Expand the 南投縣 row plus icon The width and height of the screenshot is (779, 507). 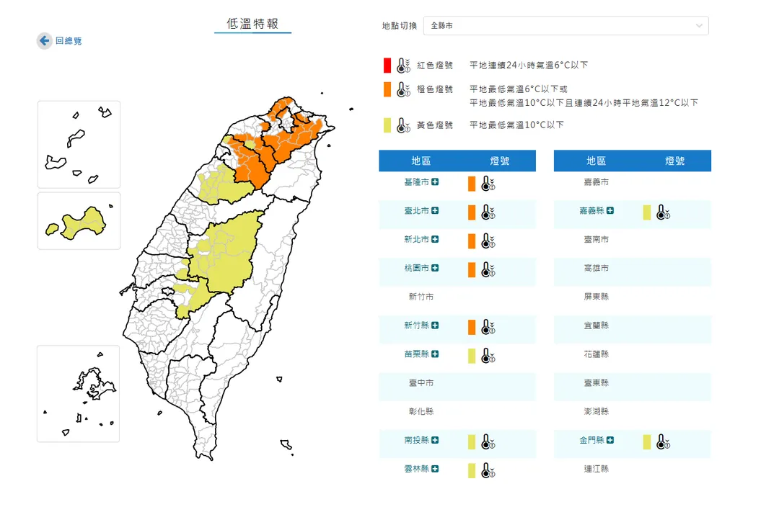(435, 440)
